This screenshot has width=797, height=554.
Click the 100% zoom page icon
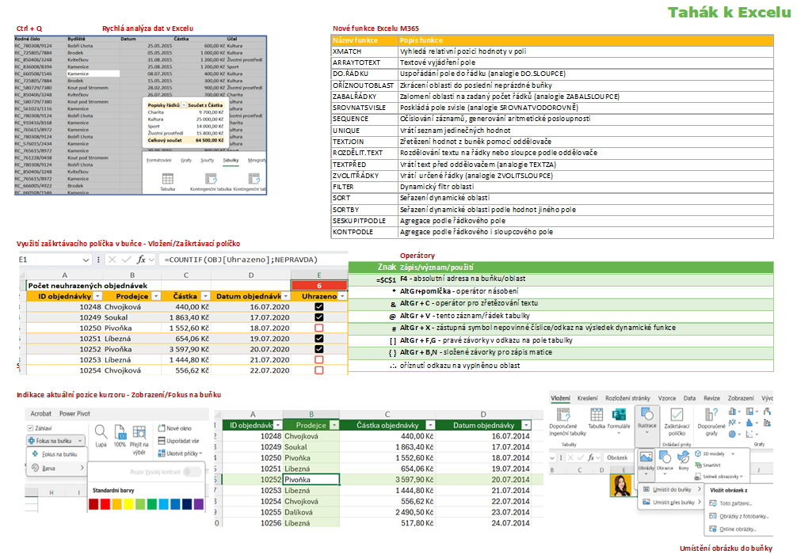[120, 432]
